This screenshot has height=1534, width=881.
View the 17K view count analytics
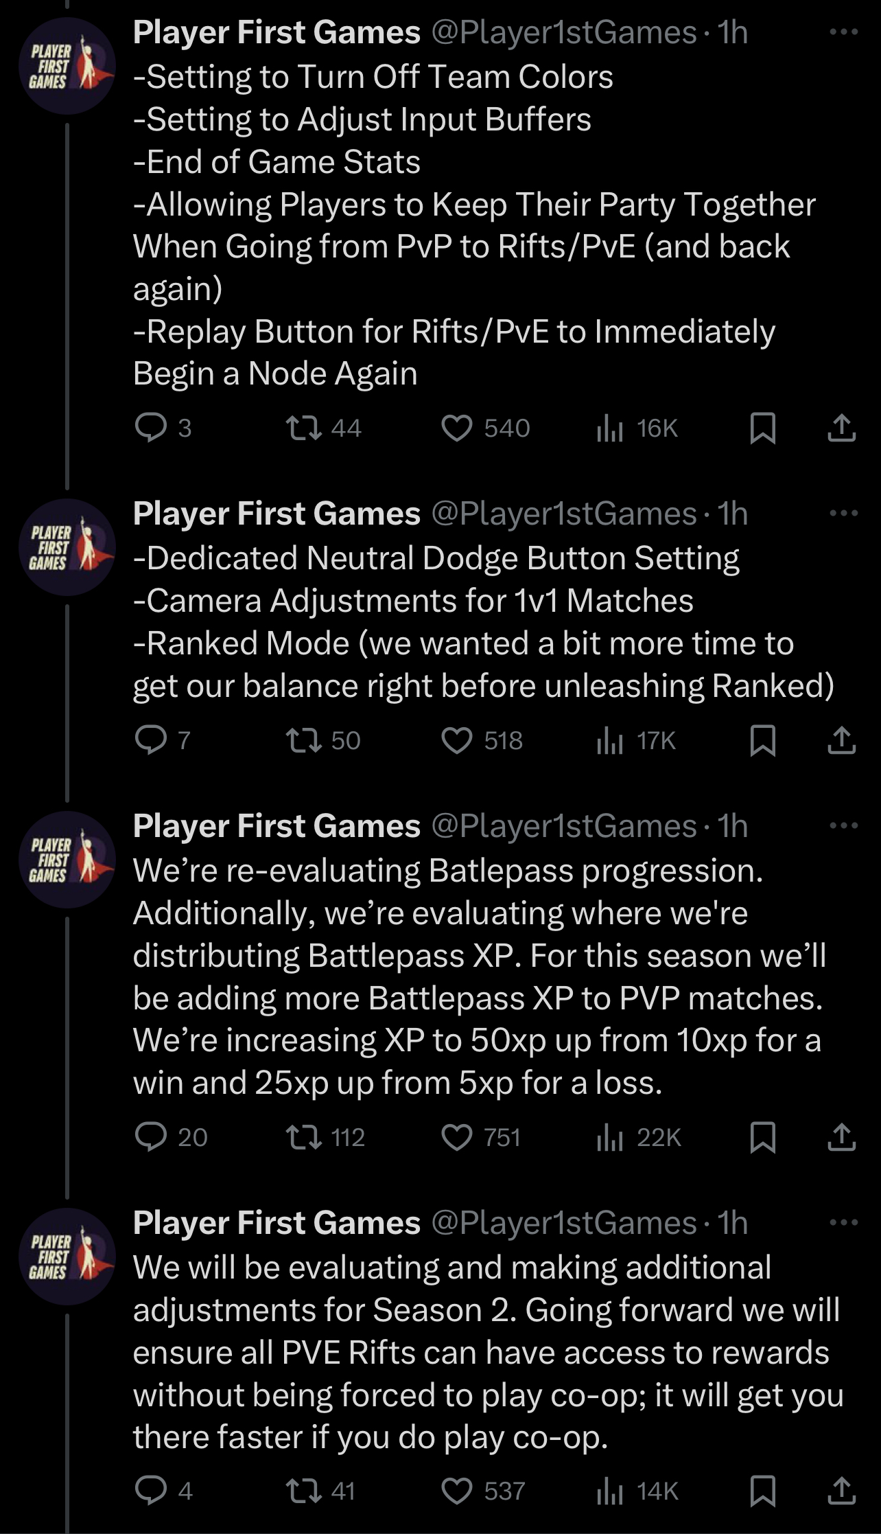coord(636,740)
